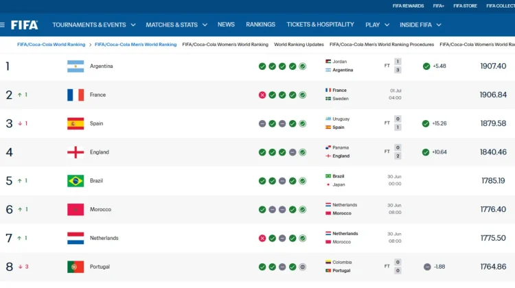Image resolution: width=515 pixels, height=288 pixels.
Task: Open the Uruguay vs Spain match result
Action: click(363, 123)
